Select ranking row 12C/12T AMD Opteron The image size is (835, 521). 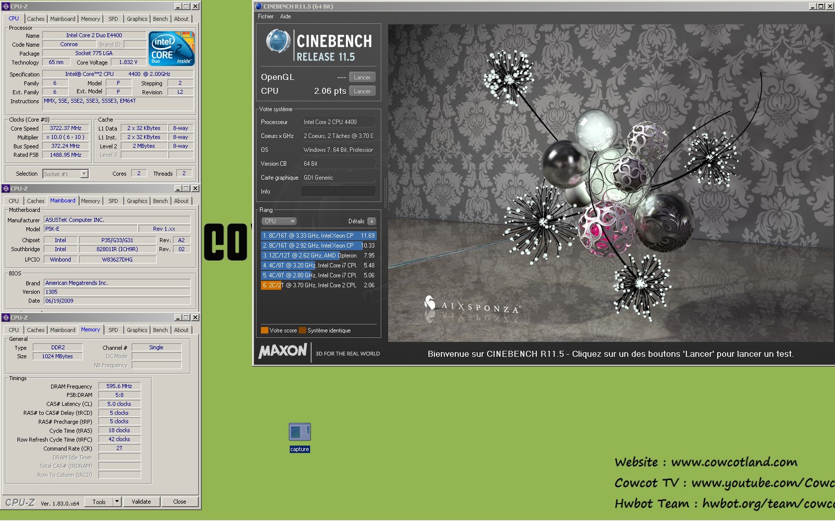pos(319,256)
